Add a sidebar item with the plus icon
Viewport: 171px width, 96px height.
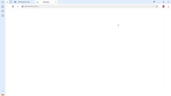click(3, 91)
